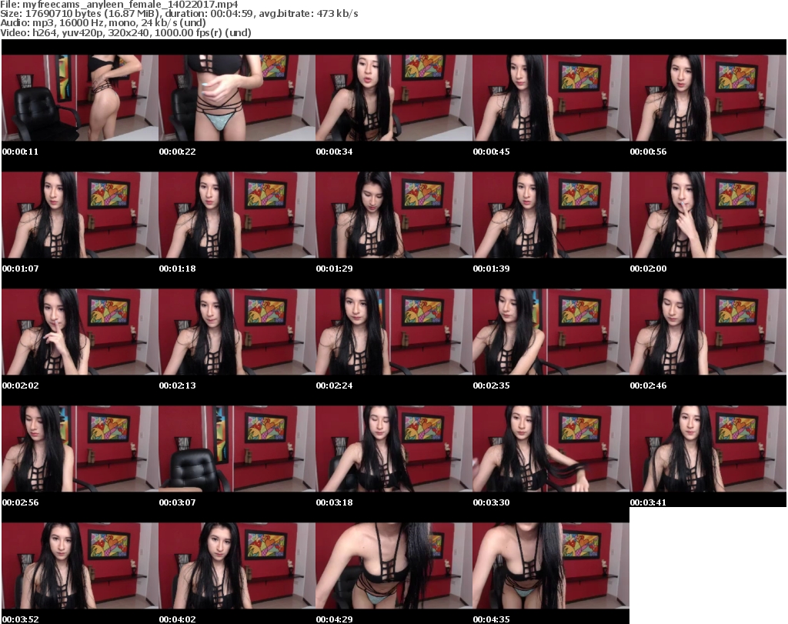788x624 pixels.
Task: Select the thumbnail stamped 00:04:02
Action: click(x=237, y=566)
